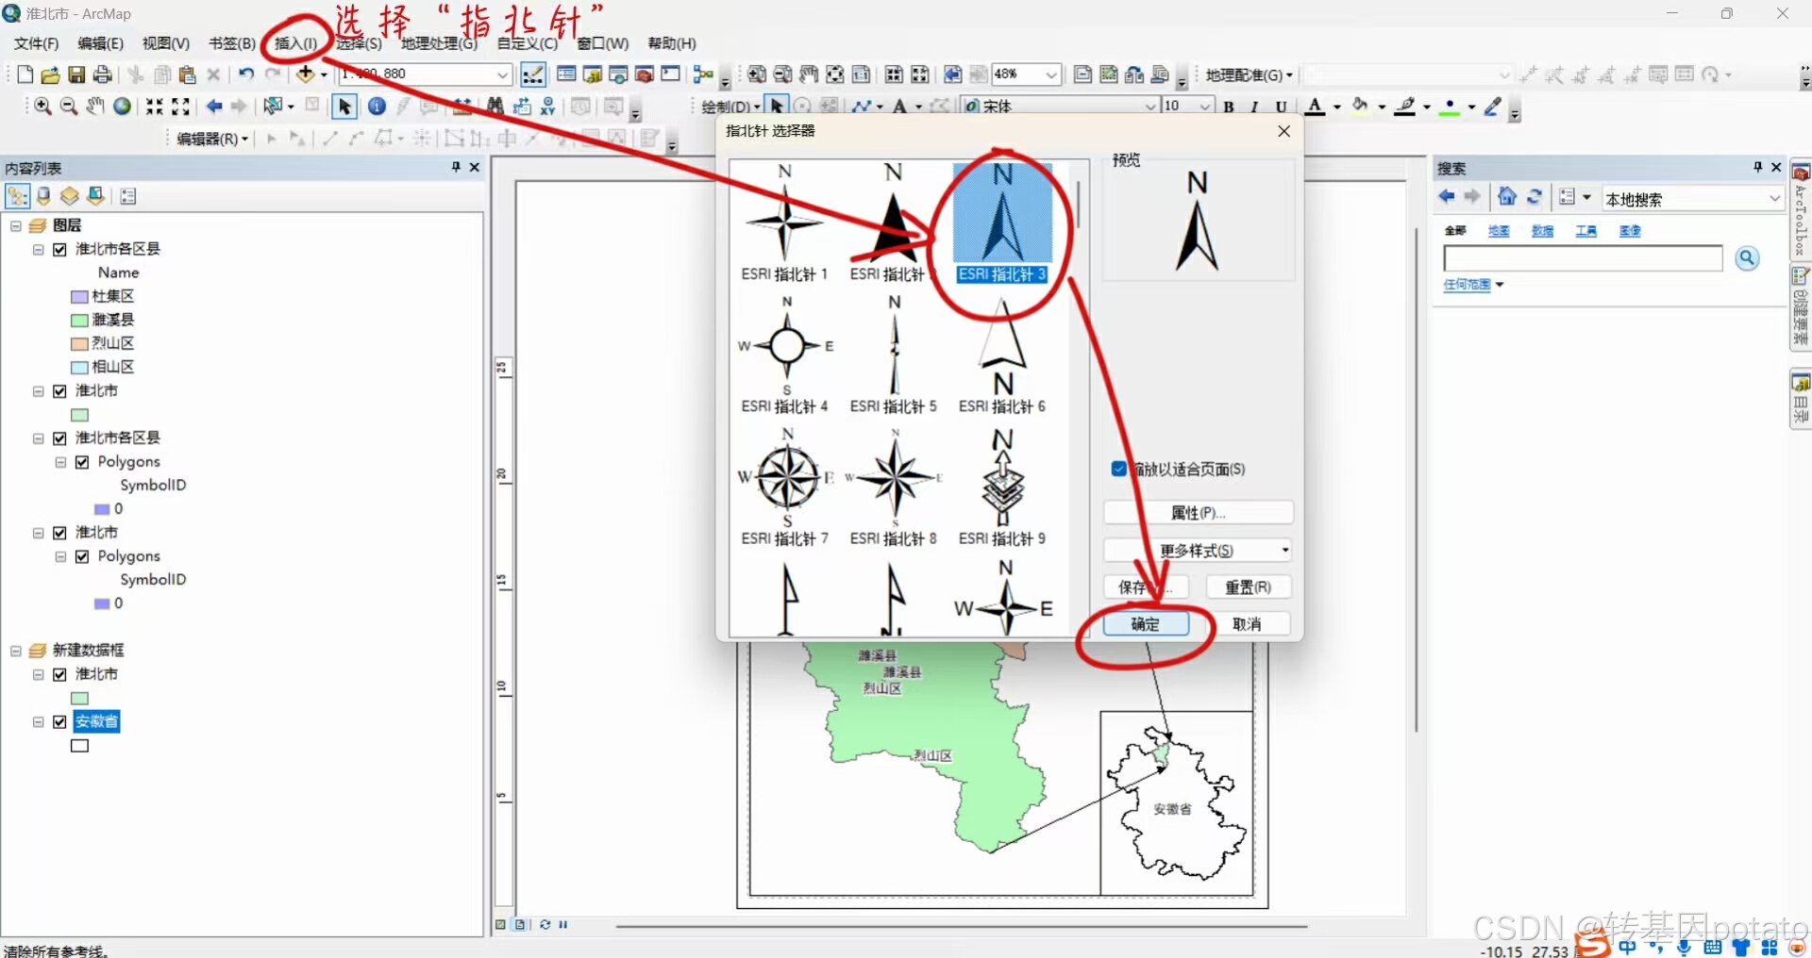Open the 本地搜索 dropdown

1774,198
